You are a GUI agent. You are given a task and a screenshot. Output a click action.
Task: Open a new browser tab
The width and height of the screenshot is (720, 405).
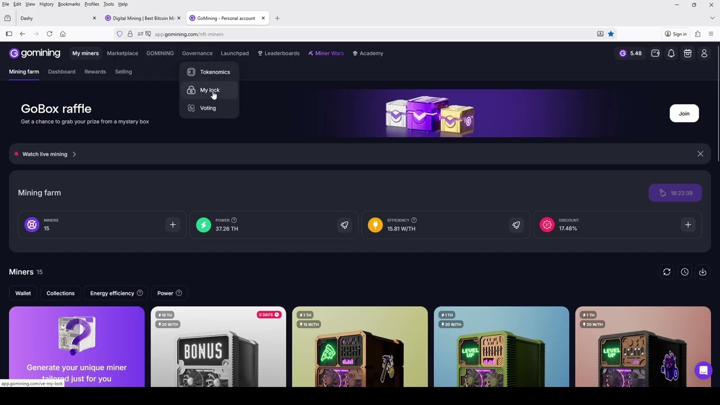(277, 18)
